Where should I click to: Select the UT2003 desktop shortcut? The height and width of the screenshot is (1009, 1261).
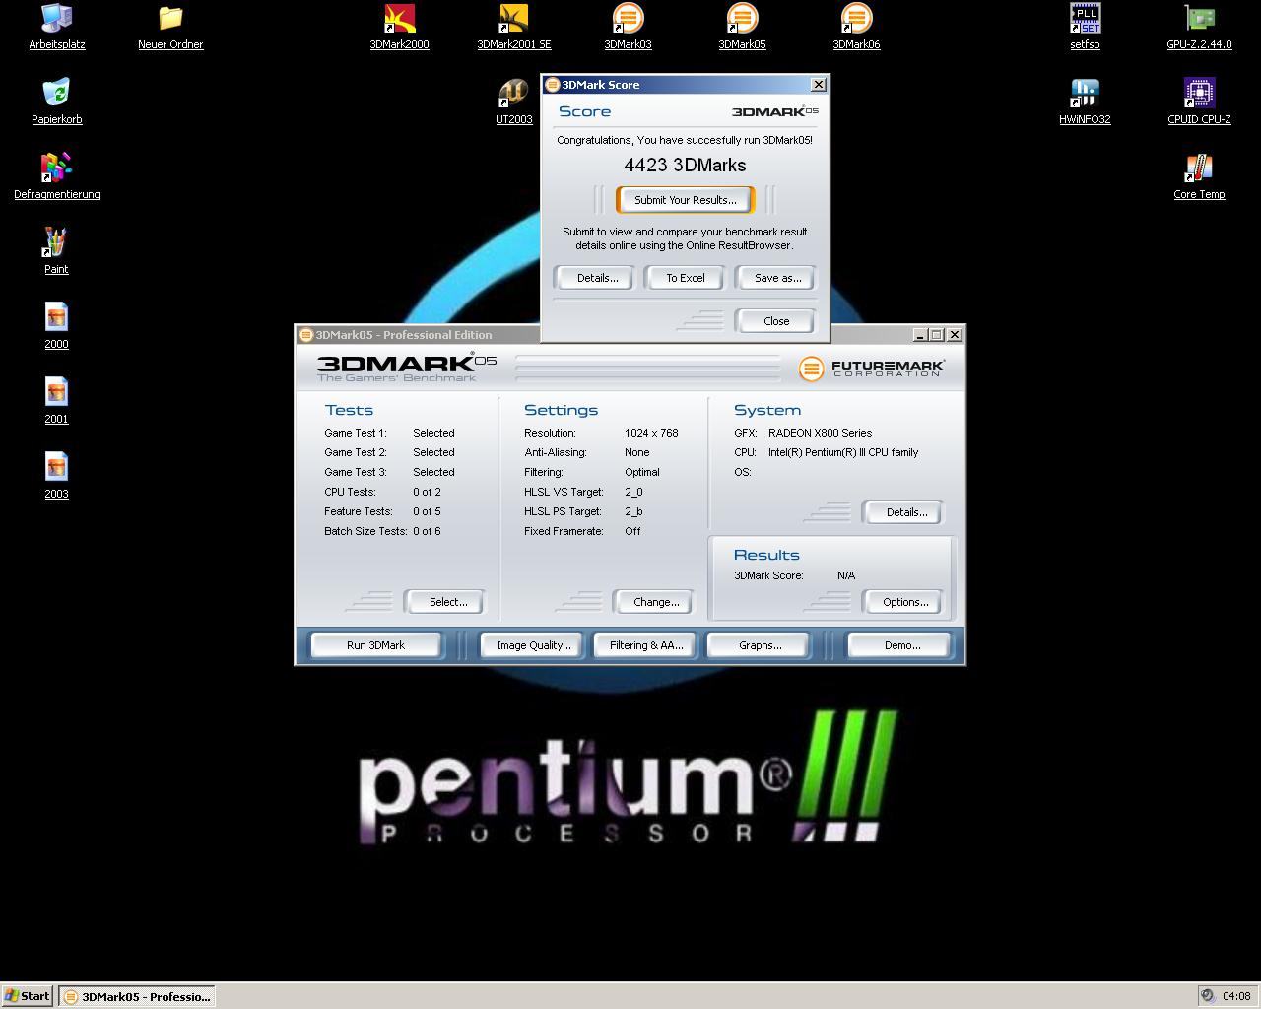pos(513,101)
